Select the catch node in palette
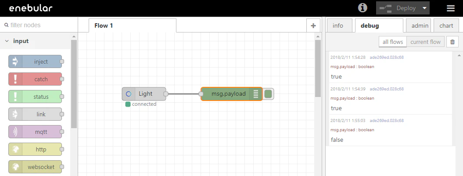 click(35, 79)
